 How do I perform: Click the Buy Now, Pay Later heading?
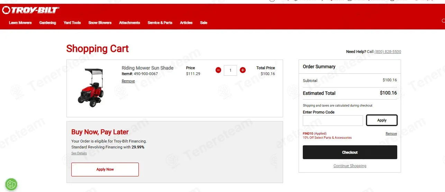tap(100, 132)
